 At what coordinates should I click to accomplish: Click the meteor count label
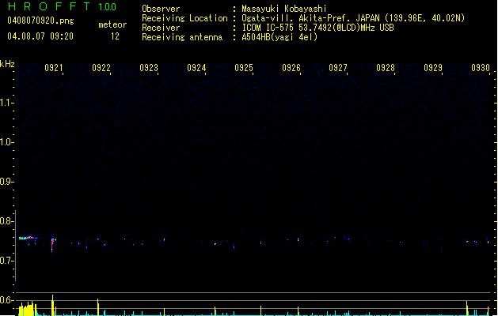(112, 24)
